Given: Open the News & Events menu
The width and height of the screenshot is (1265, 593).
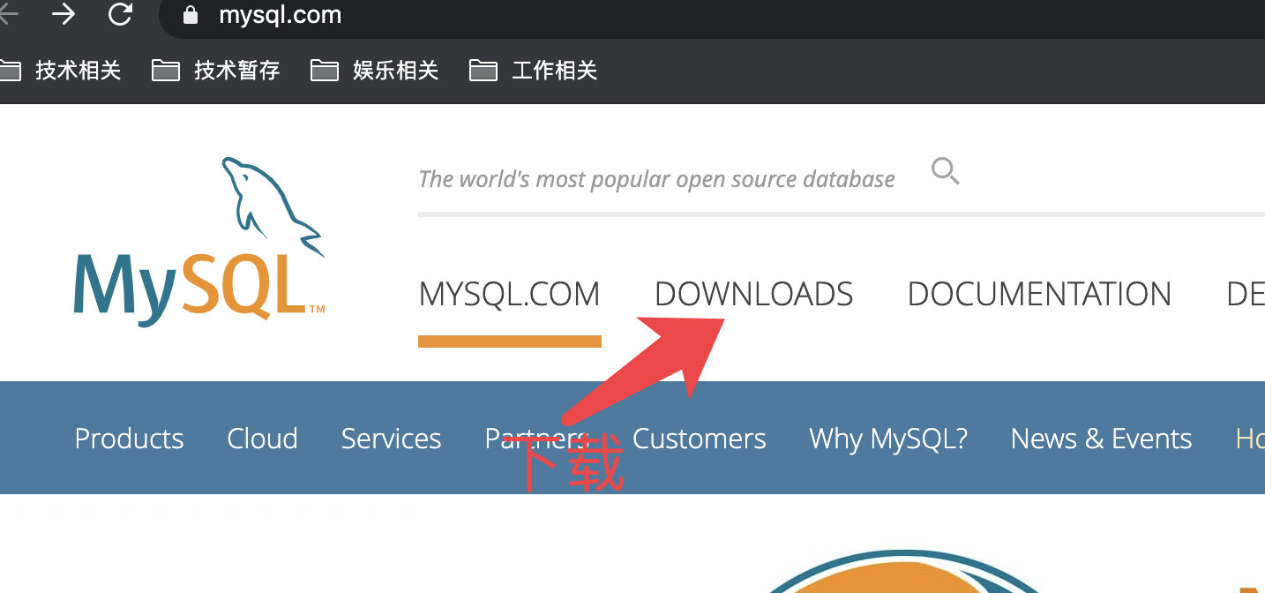Looking at the screenshot, I should pos(1101,439).
